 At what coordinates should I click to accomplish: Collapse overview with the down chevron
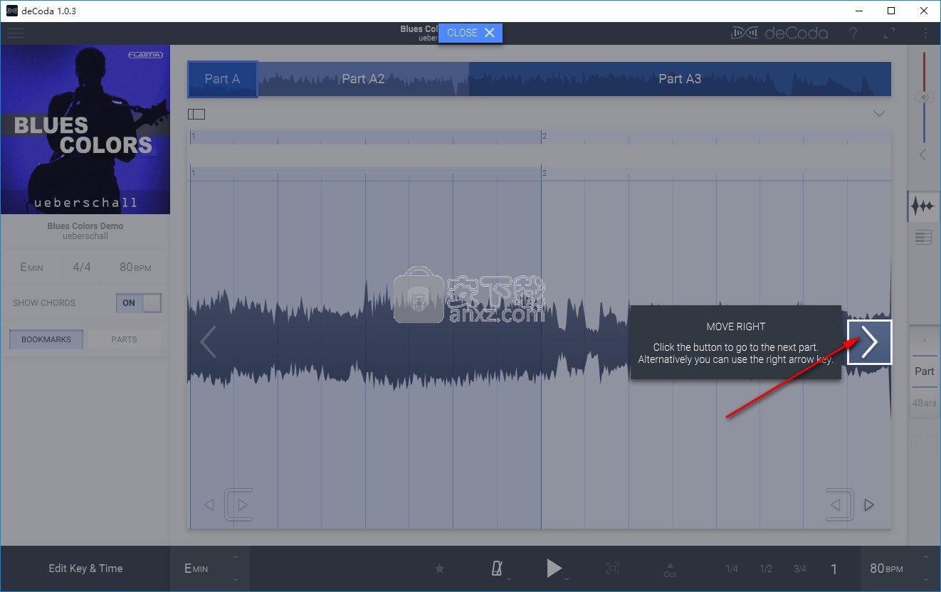(879, 113)
